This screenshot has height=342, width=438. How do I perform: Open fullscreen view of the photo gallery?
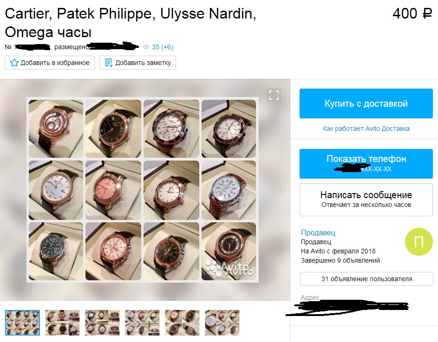click(x=274, y=95)
